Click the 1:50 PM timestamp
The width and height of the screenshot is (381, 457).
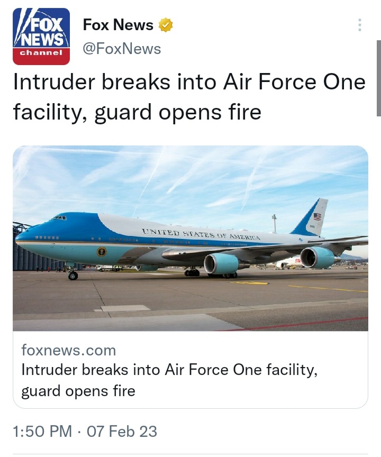click(42, 432)
